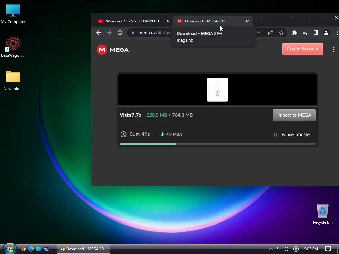Open Chrome profile avatar icon
This screenshot has width=339, height=254.
tap(326, 33)
